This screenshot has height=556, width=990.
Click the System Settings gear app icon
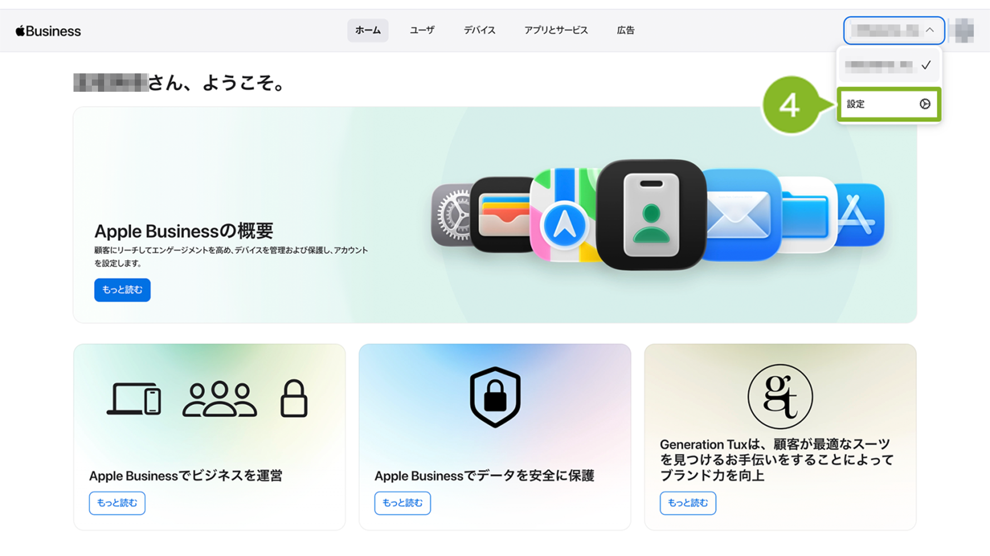click(452, 215)
